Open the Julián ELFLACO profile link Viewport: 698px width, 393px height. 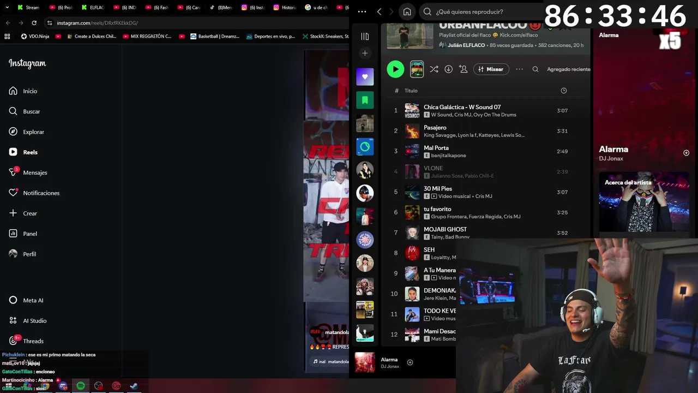pyautogui.click(x=466, y=45)
